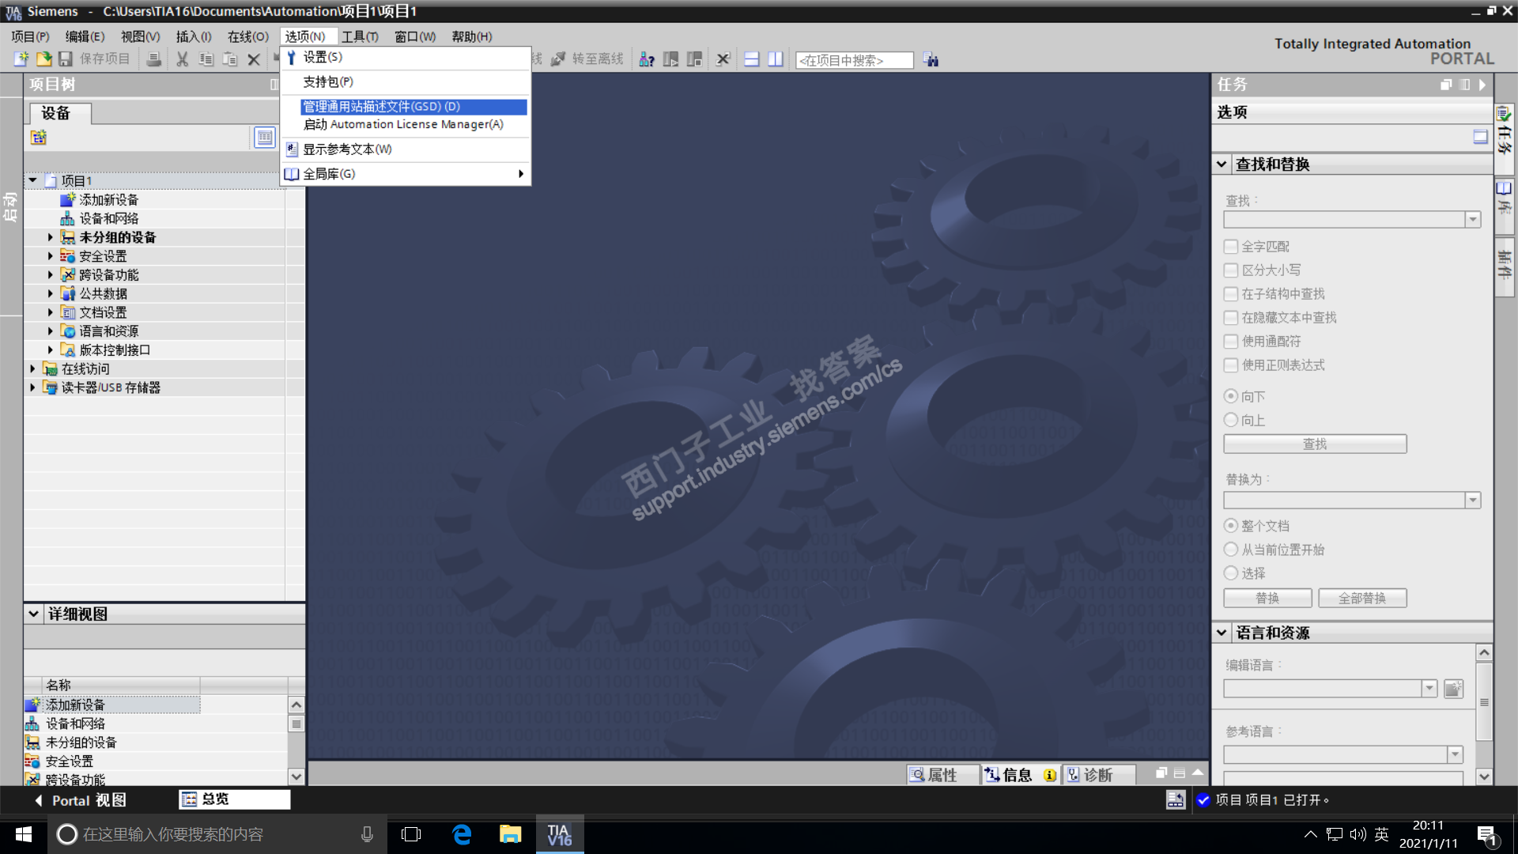This screenshot has width=1518, height=854.
Task: Tick the 区分大小写 checkbox
Action: coord(1231,270)
